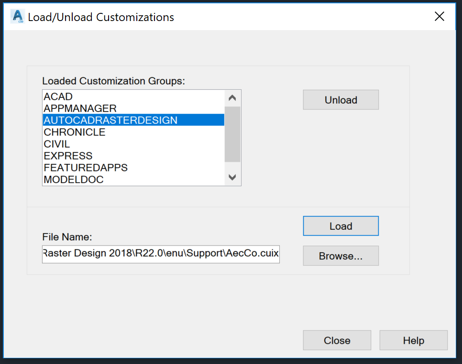
Task: Close the Load/Unload Customizations dialog with X
Action: click(x=439, y=16)
